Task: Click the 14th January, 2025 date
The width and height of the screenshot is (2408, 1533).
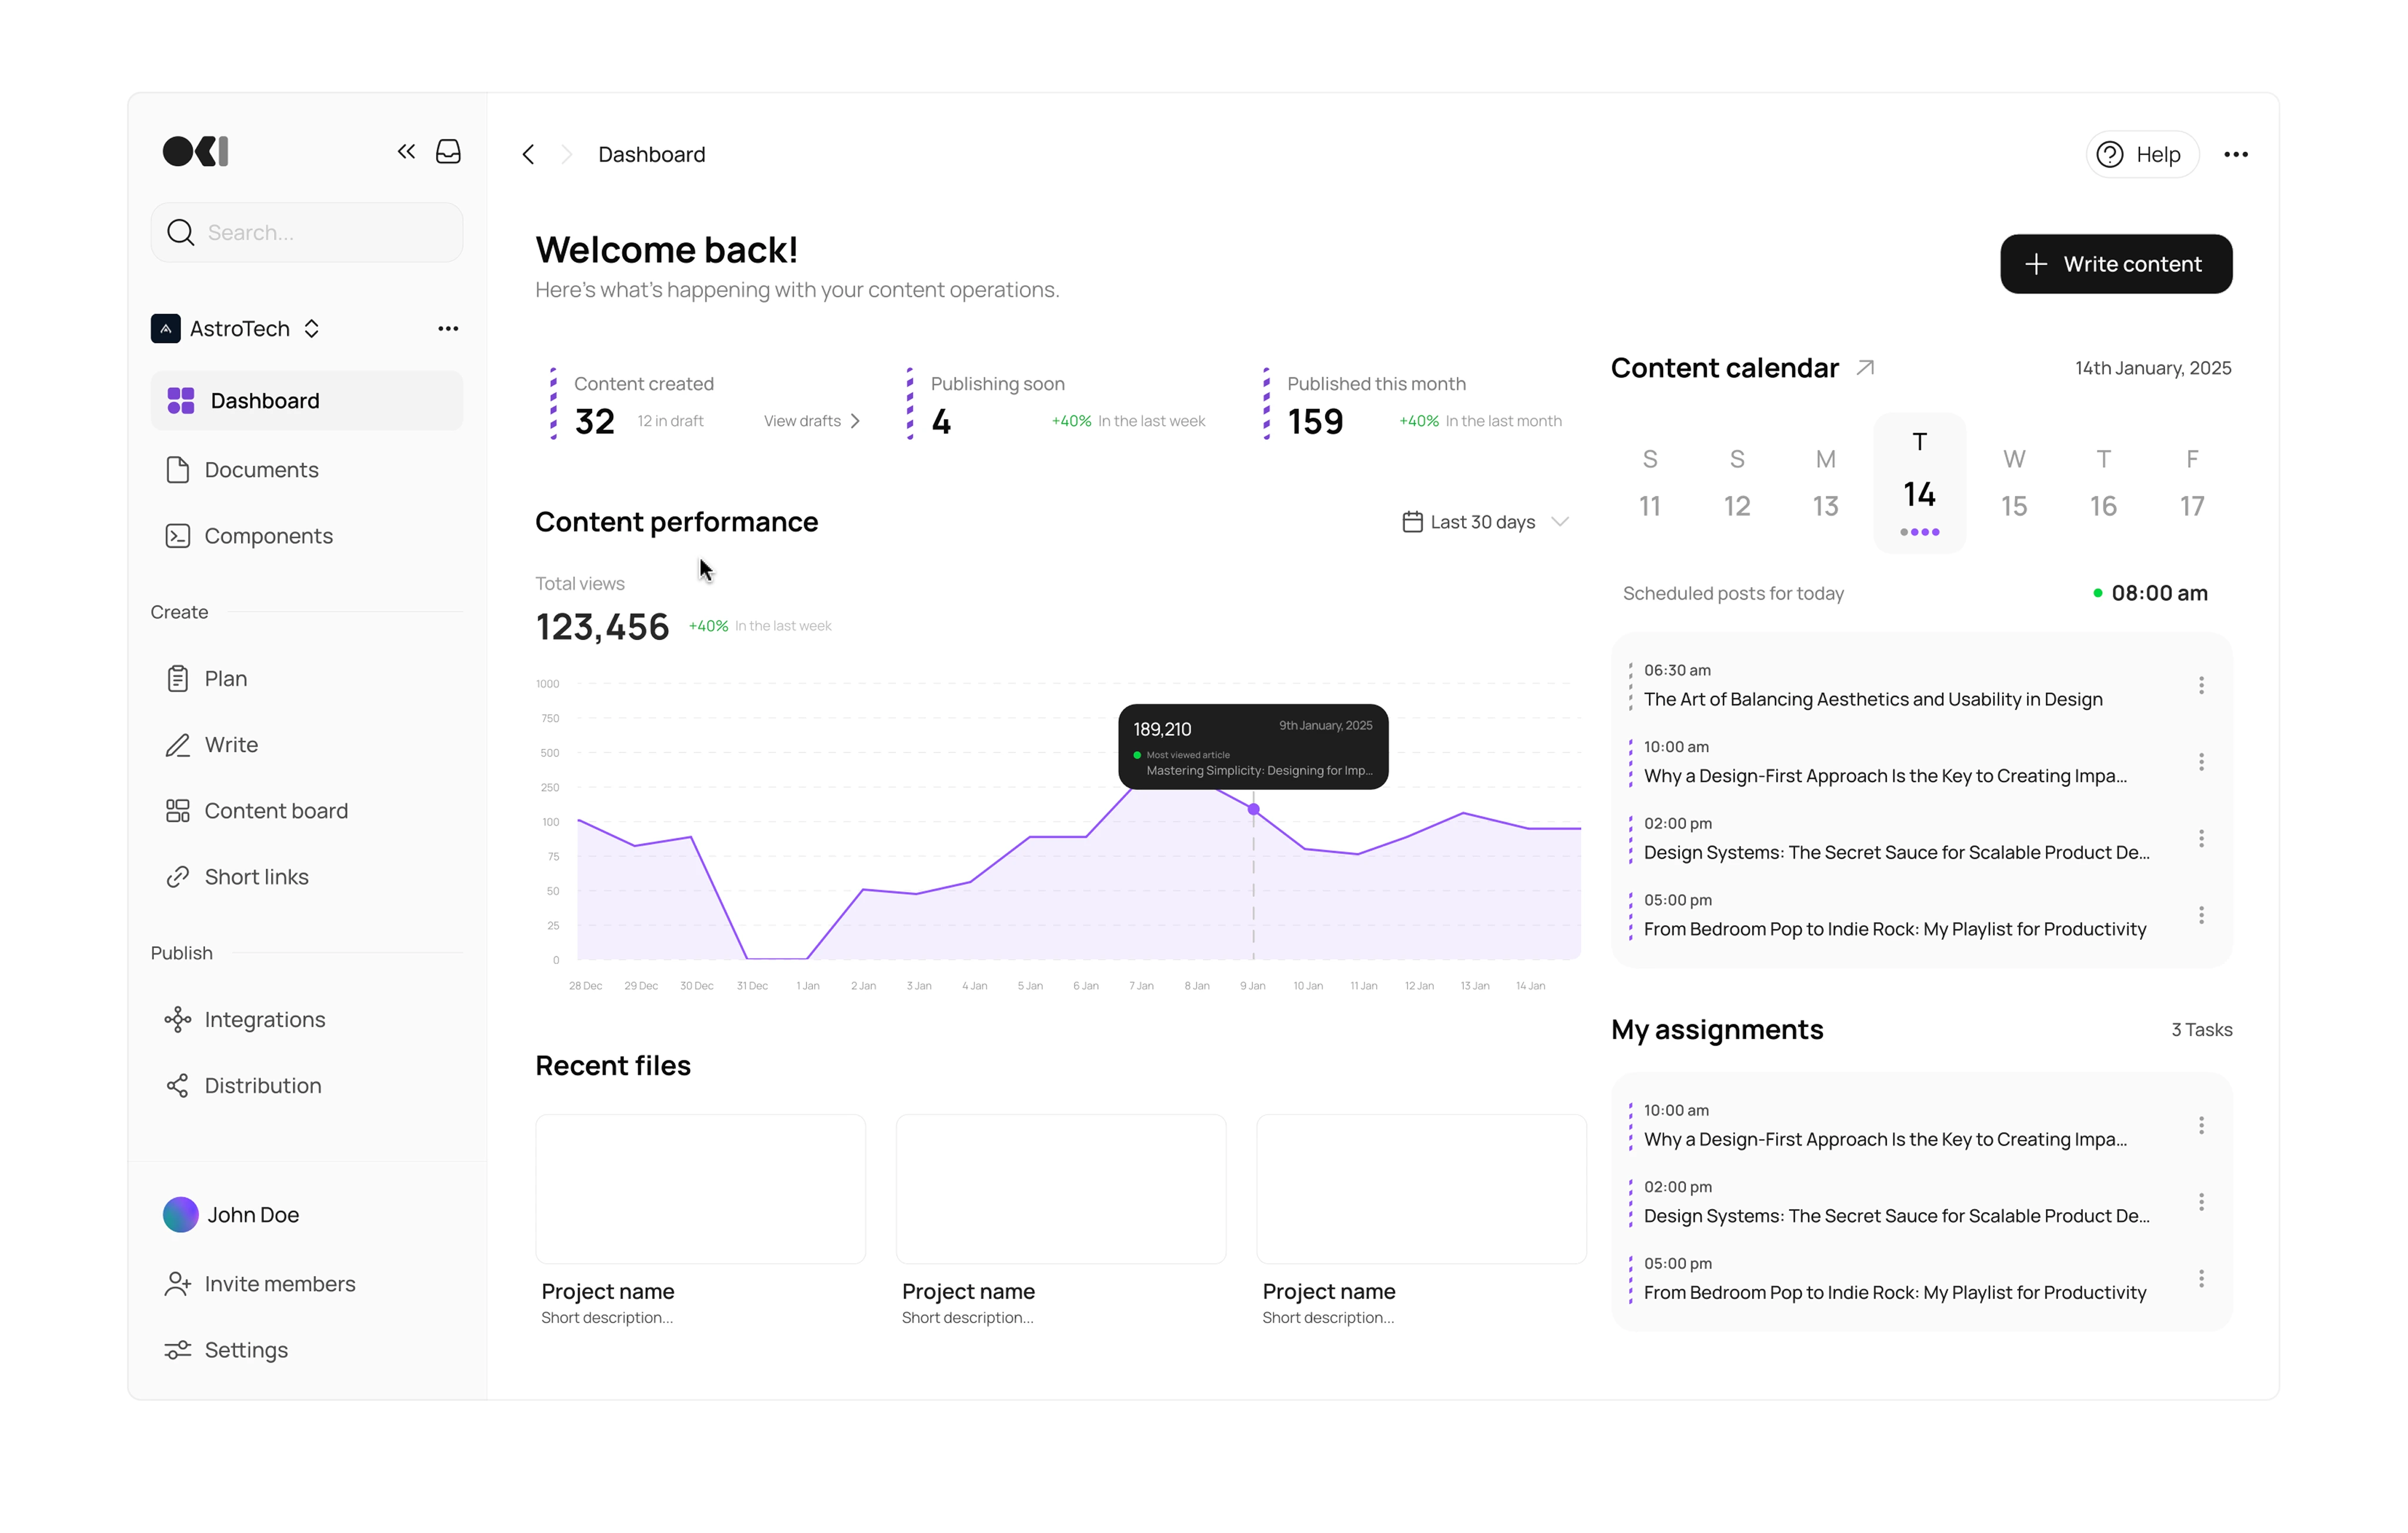Action: click(2153, 368)
